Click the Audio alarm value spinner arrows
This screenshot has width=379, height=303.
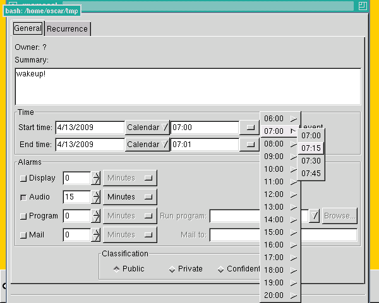[x=96, y=197]
